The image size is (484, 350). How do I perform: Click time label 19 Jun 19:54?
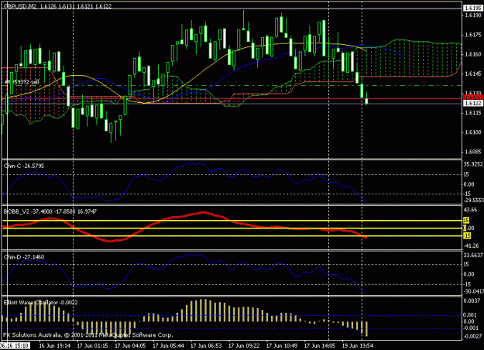click(358, 345)
